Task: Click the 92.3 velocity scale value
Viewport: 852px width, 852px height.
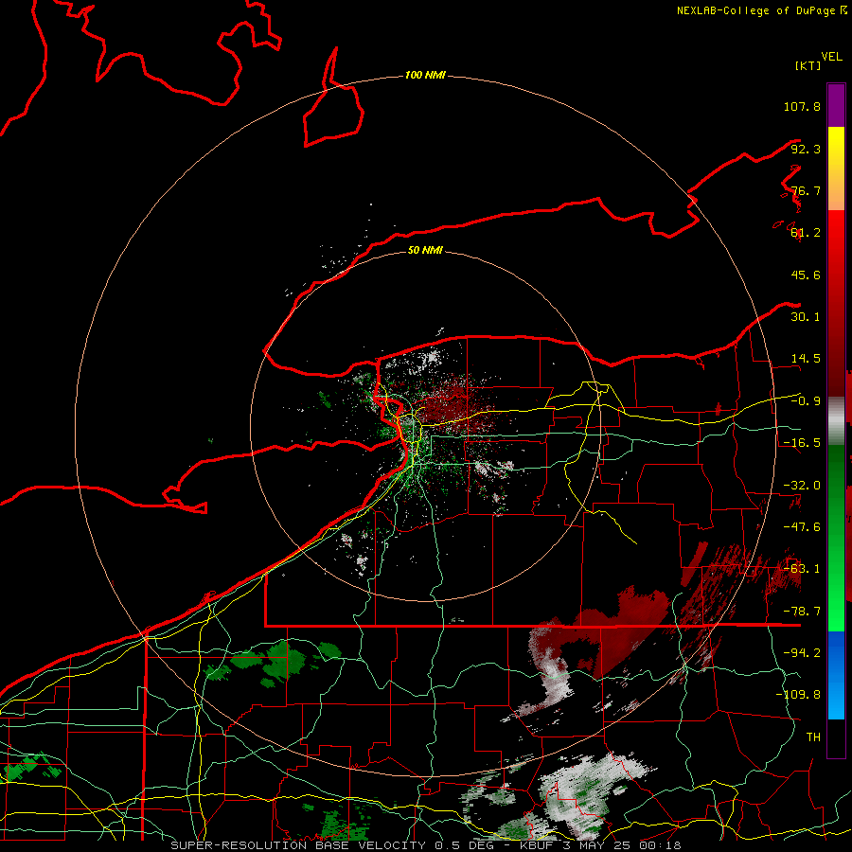Action: 806,149
